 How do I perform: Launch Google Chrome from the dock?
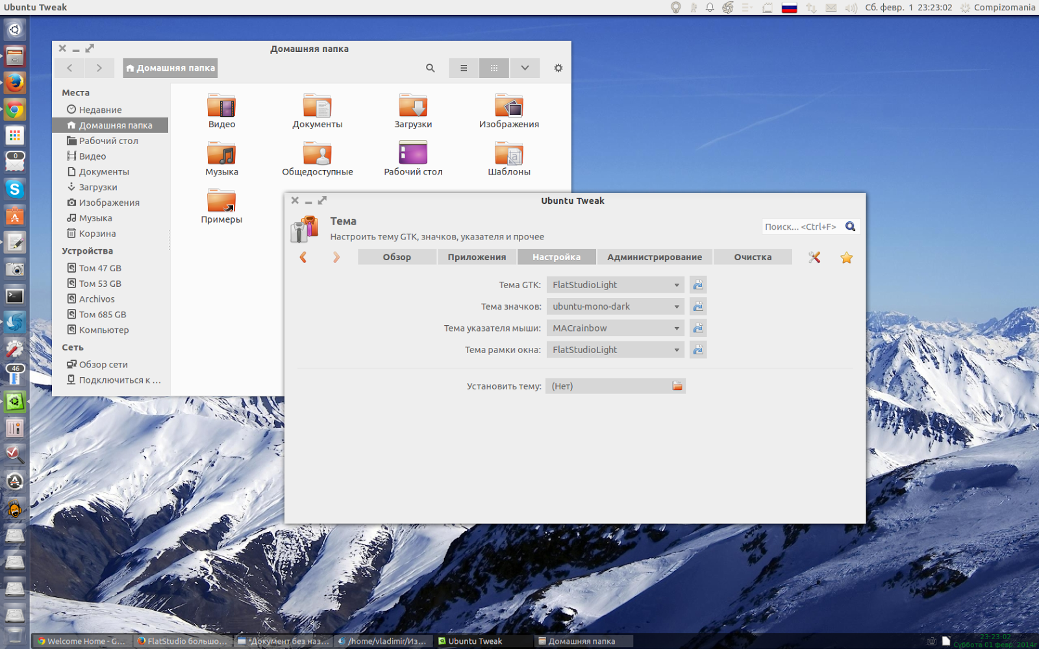coord(15,110)
